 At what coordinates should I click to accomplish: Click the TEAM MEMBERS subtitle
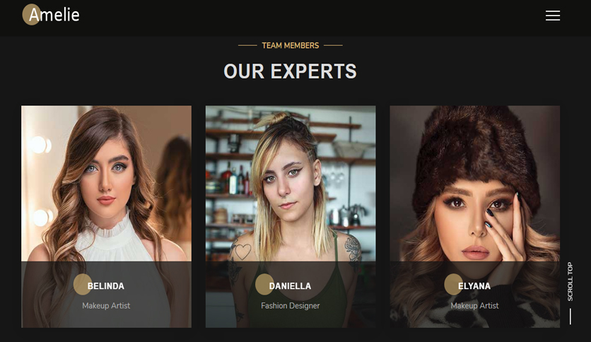[x=291, y=45]
